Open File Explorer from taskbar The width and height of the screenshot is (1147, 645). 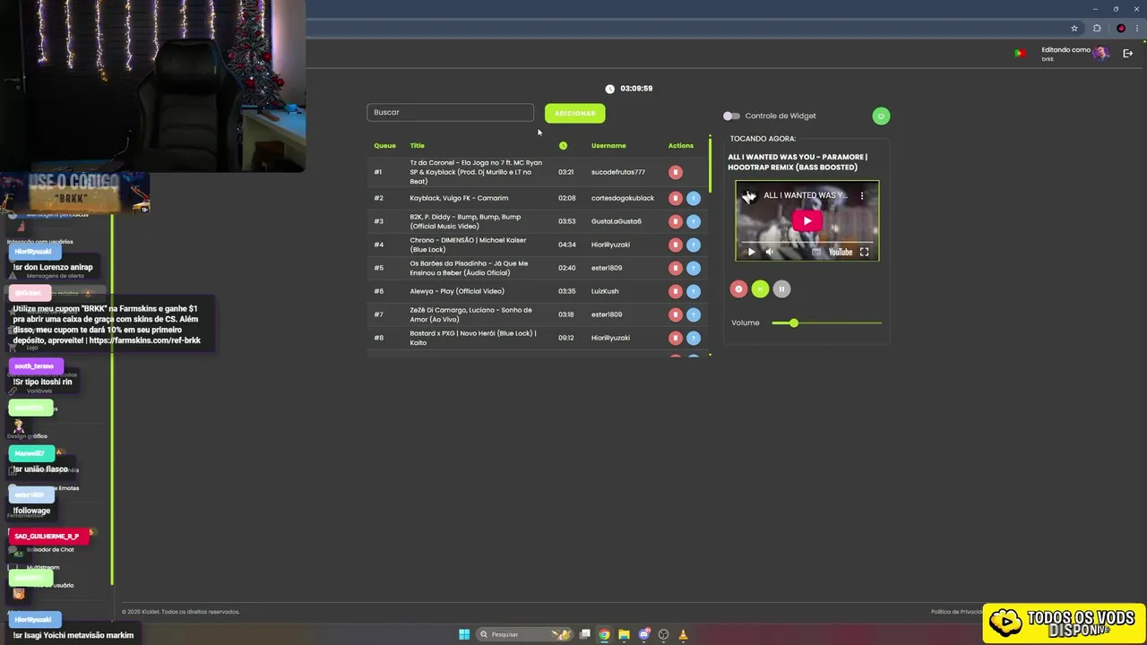(x=625, y=634)
